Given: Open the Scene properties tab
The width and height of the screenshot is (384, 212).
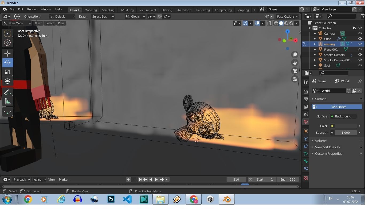Looking at the screenshot, I should click(x=306, y=114).
